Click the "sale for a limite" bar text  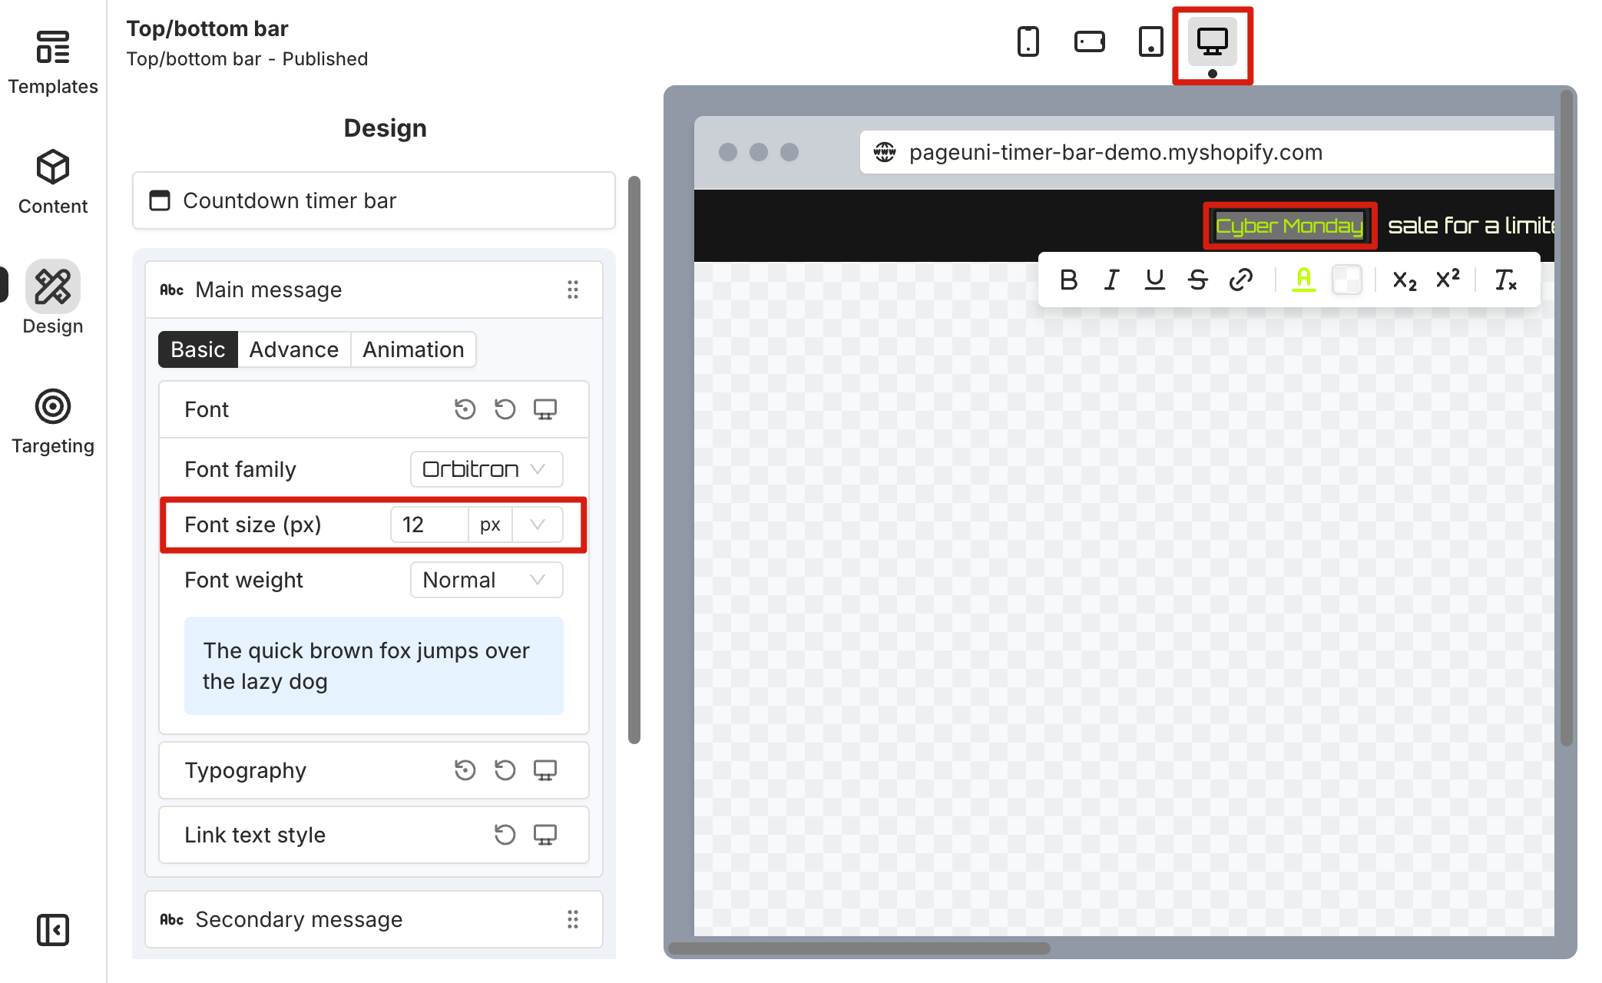1471,226
